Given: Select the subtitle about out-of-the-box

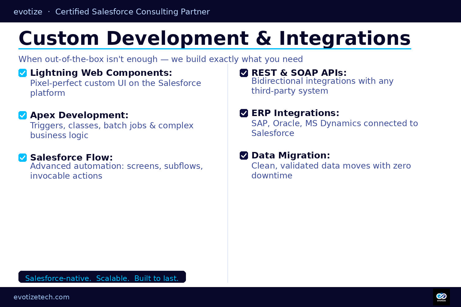Looking at the screenshot, I should point(160,59).
